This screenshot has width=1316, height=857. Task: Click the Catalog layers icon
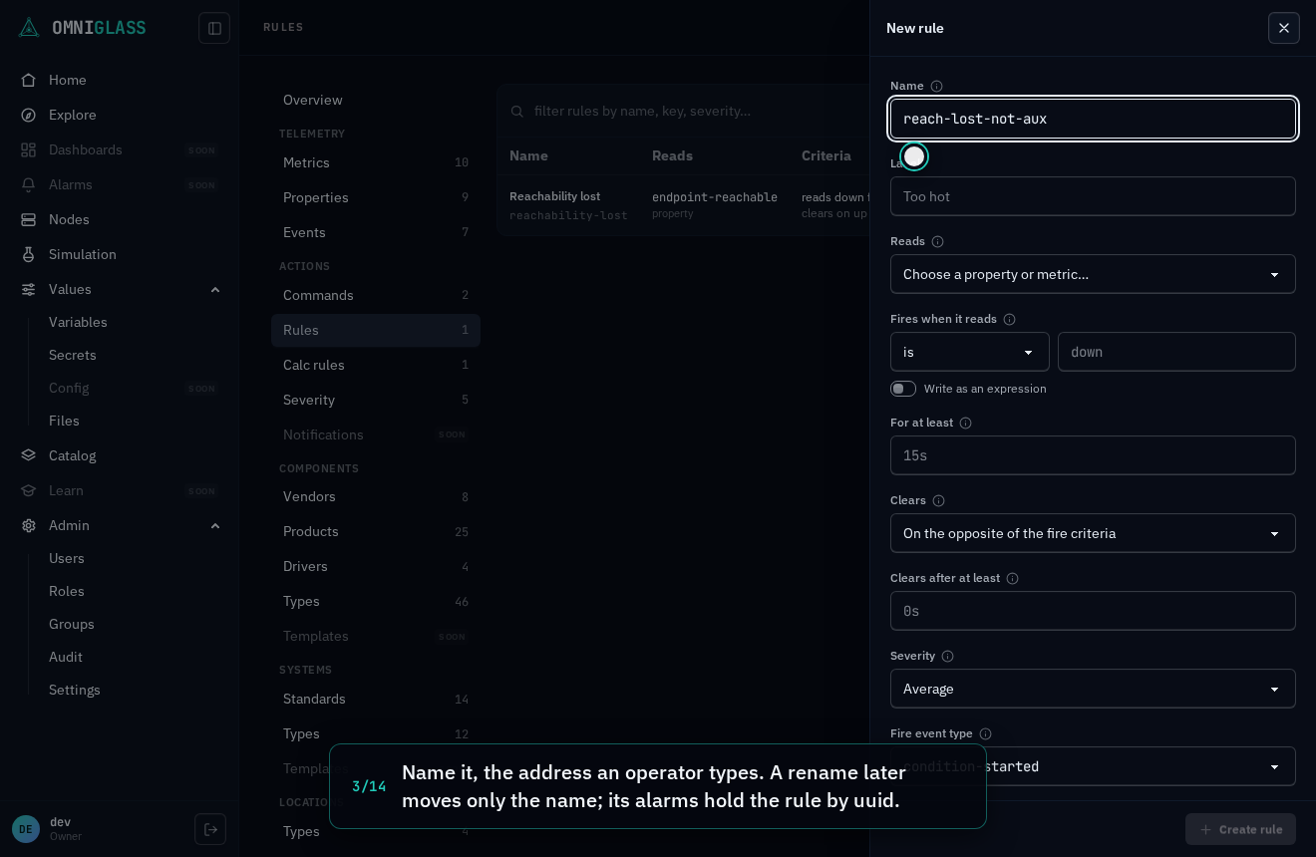[x=29, y=455]
